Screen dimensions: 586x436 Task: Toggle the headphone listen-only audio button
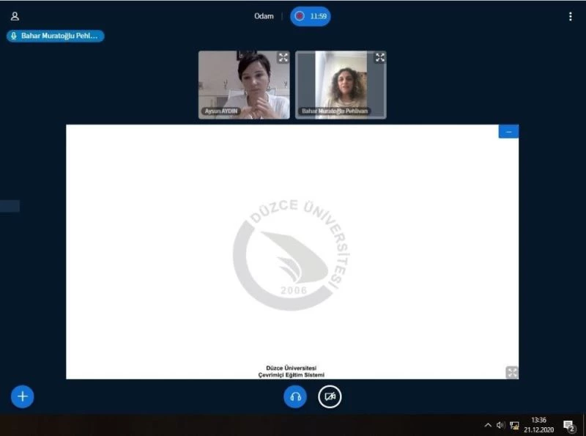coord(295,396)
